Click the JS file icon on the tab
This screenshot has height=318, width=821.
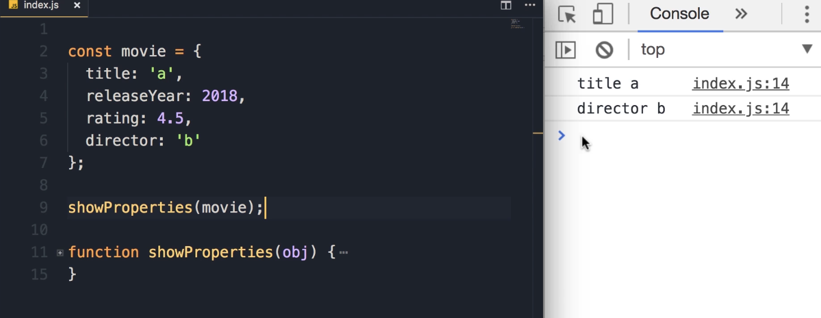(x=13, y=6)
